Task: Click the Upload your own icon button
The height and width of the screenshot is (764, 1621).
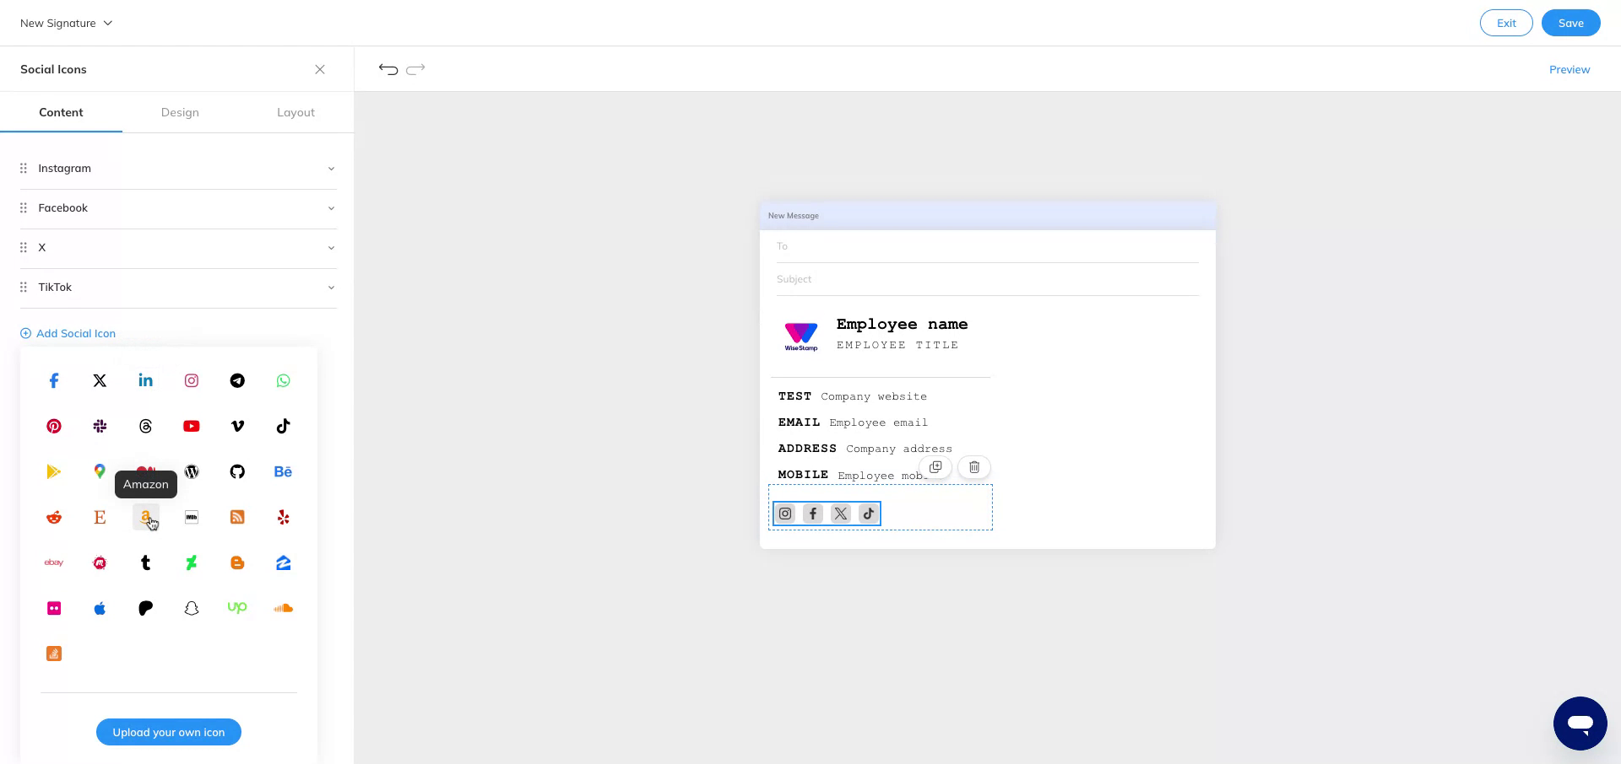Action: [168, 732]
